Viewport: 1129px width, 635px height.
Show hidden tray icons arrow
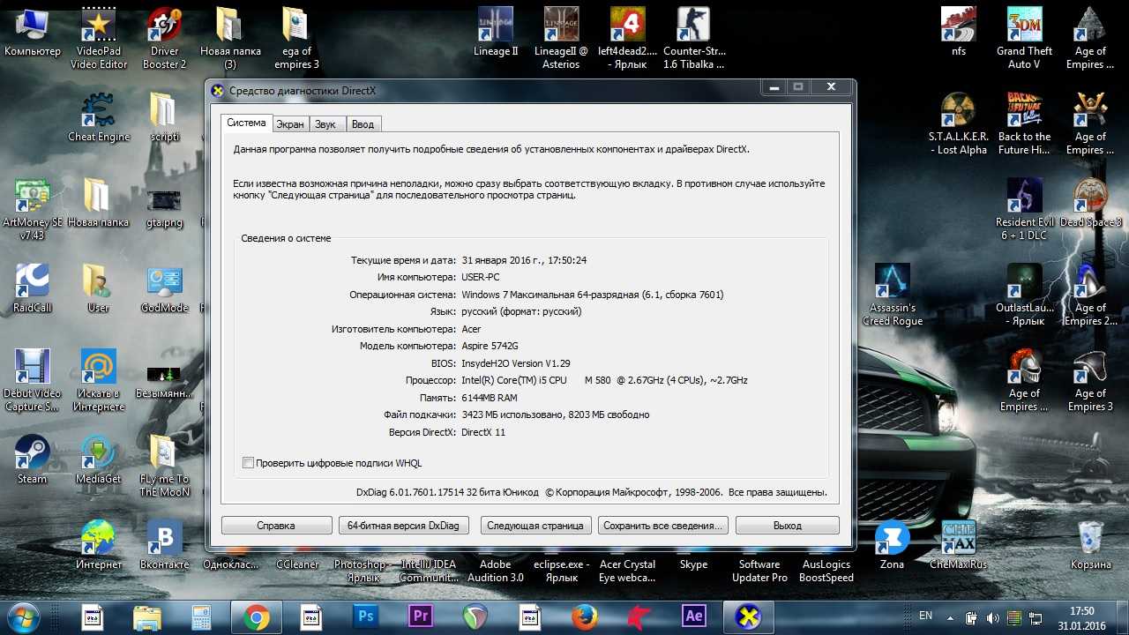tap(949, 617)
